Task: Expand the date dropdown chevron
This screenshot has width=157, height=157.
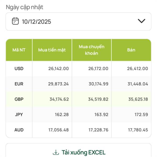Action: tap(141, 21)
